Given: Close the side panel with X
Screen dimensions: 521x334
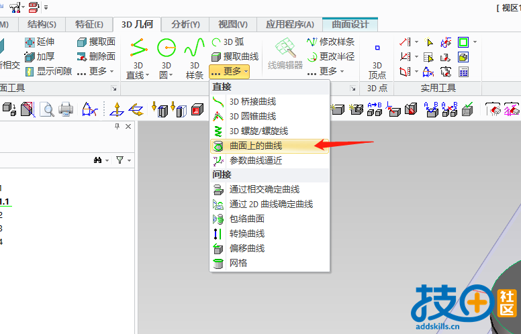Looking at the screenshot, I should click(128, 127).
